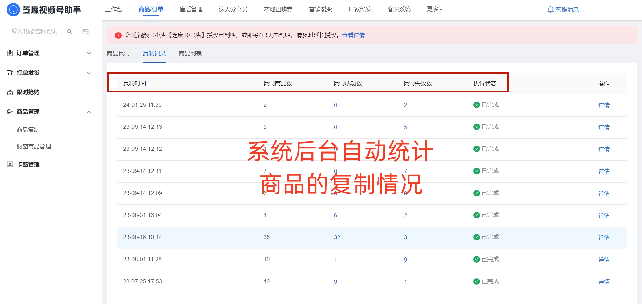642x304 pixels.
Task: Click 查看详情 link in the alert banner
Action: pyautogui.click(x=353, y=35)
